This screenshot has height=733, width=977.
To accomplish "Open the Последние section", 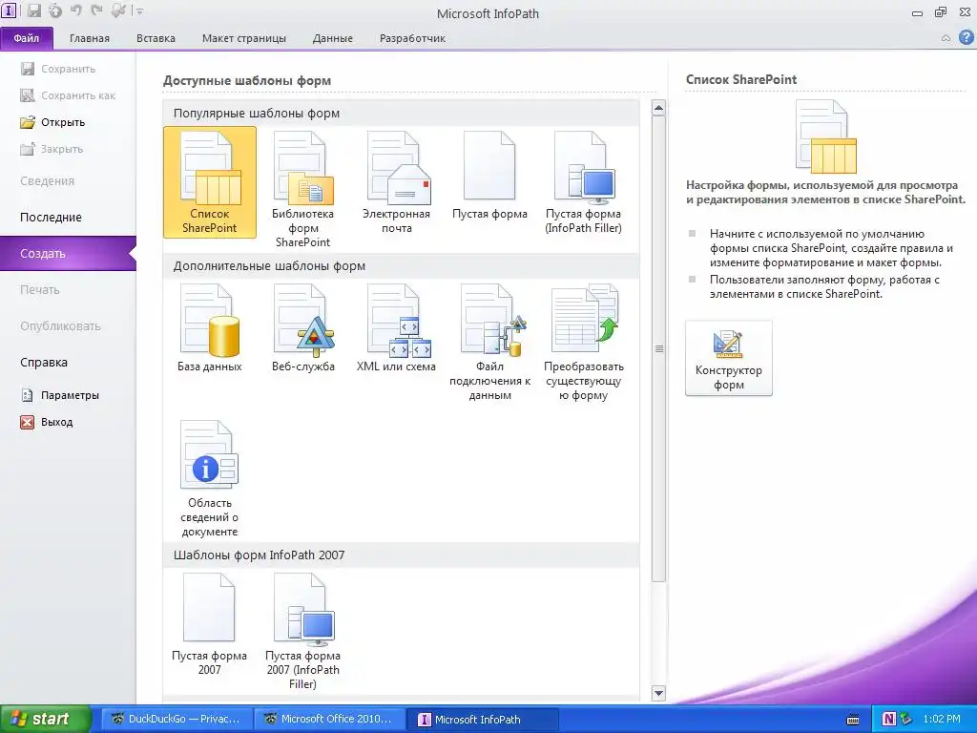I will point(68,217).
